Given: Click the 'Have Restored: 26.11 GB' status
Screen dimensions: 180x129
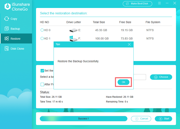Looking at the screenshot, I should pyautogui.click(x=120, y=97).
